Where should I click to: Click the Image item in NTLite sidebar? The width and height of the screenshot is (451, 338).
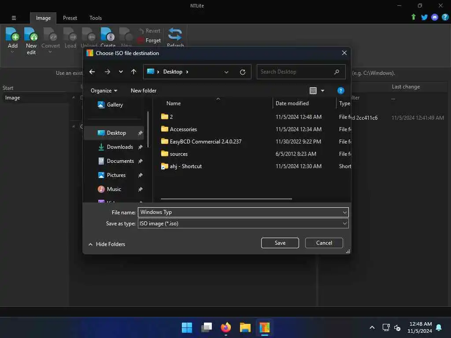point(12,98)
